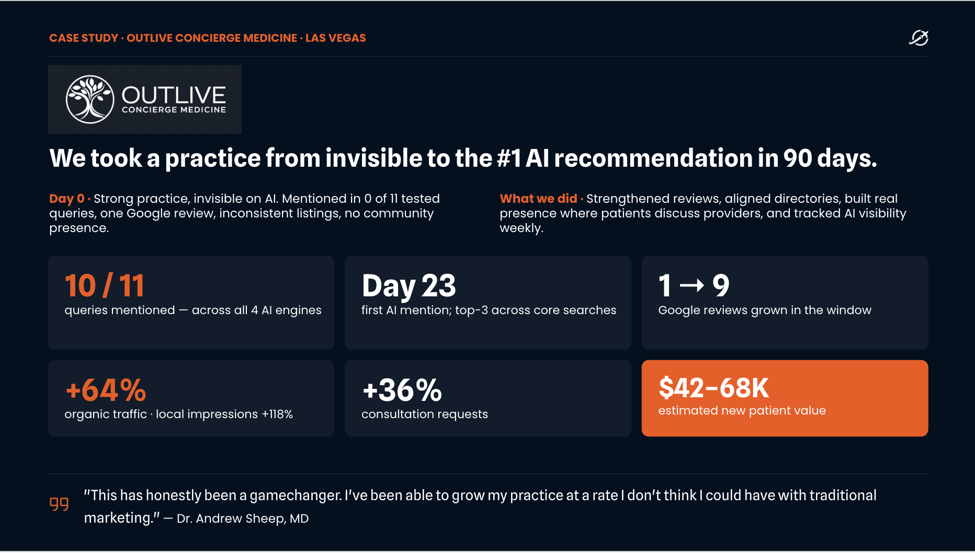This screenshot has height=553, width=975.
Task: Click the arrow between 1 and 9
Action: pos(692,285)
